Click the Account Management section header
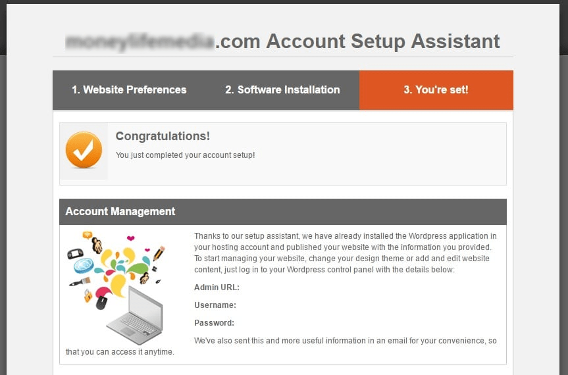Image resolution: width=568 pixels, height=375 pixels. (x=283, y=211)
